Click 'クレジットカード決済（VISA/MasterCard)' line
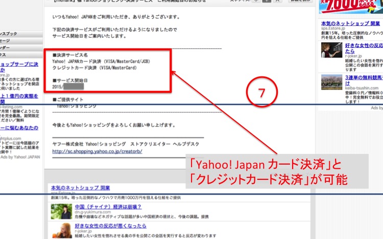This screenshot has height=239, width=383. (94, 68)
